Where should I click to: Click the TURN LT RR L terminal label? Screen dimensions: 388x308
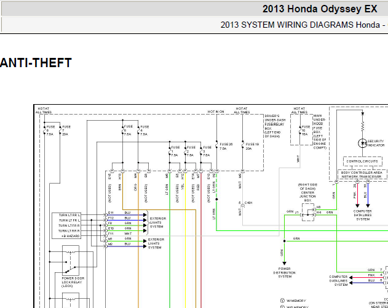point(69,215)
